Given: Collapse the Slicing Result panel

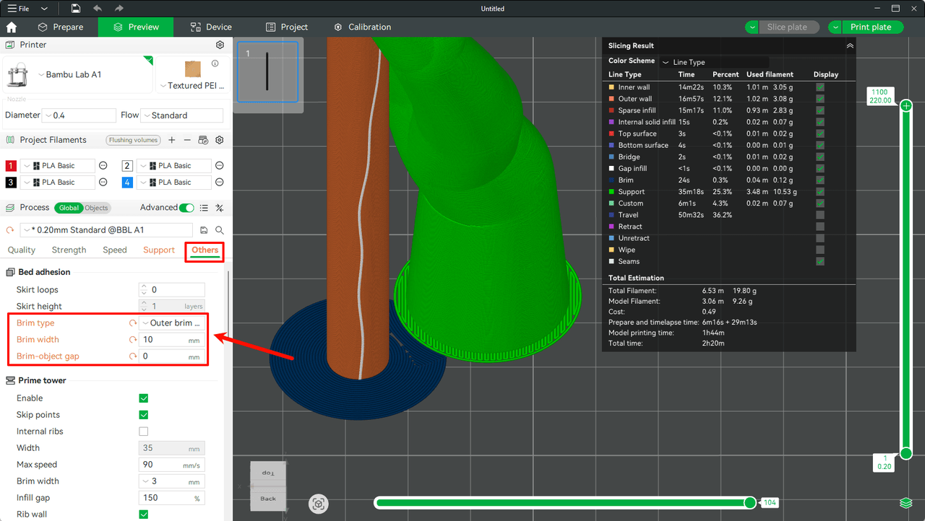Looking at the screenshot, I should (850, 46).
